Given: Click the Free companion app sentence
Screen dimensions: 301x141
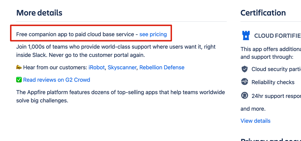Looking at the screenshot, I should [91, 34].
